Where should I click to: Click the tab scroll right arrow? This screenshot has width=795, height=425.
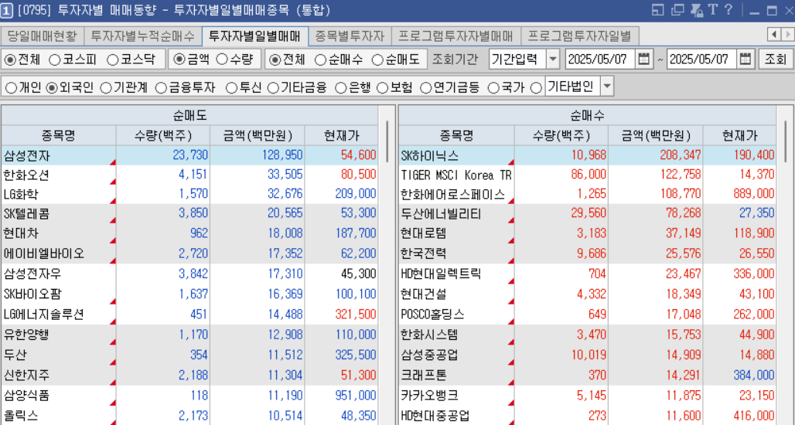coord(787,34)
